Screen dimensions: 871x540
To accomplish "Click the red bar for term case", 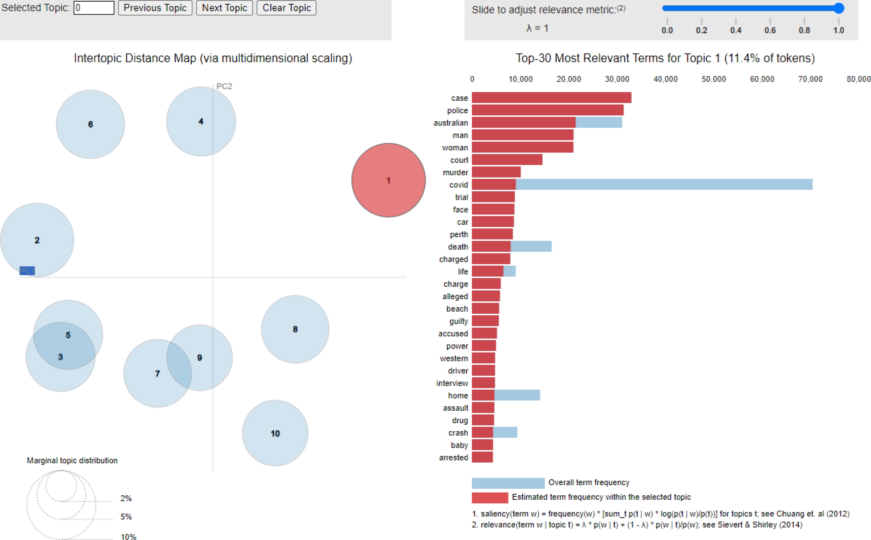I will 551,98.
